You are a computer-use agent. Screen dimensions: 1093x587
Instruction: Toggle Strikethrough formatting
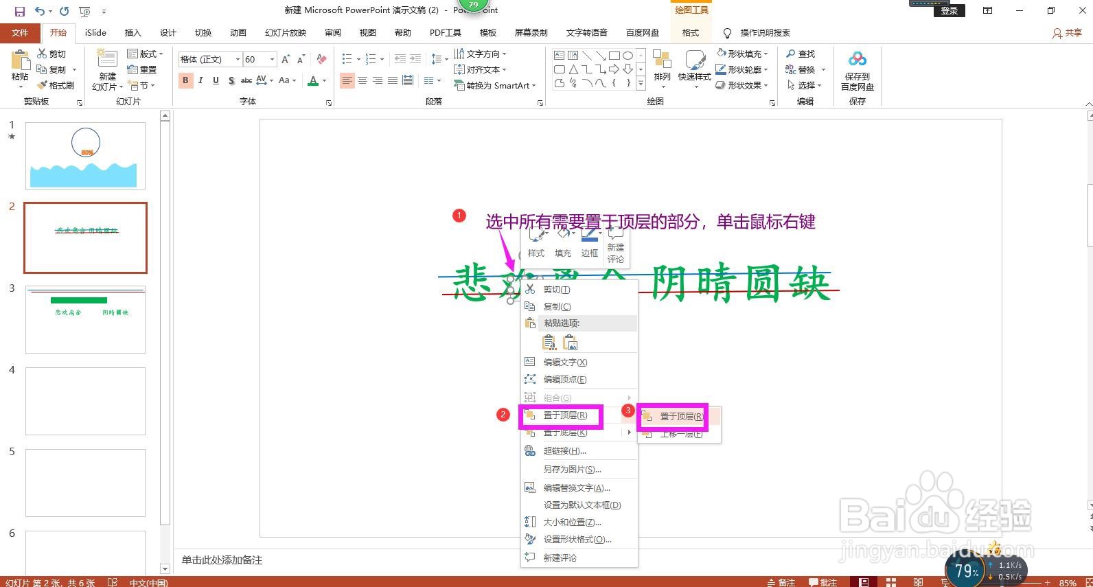[246, 80]
